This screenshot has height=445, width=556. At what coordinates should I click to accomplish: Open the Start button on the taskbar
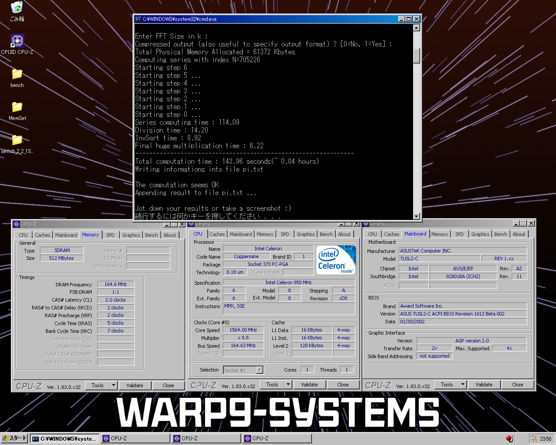pyautogui.click(x=14, y=438)
